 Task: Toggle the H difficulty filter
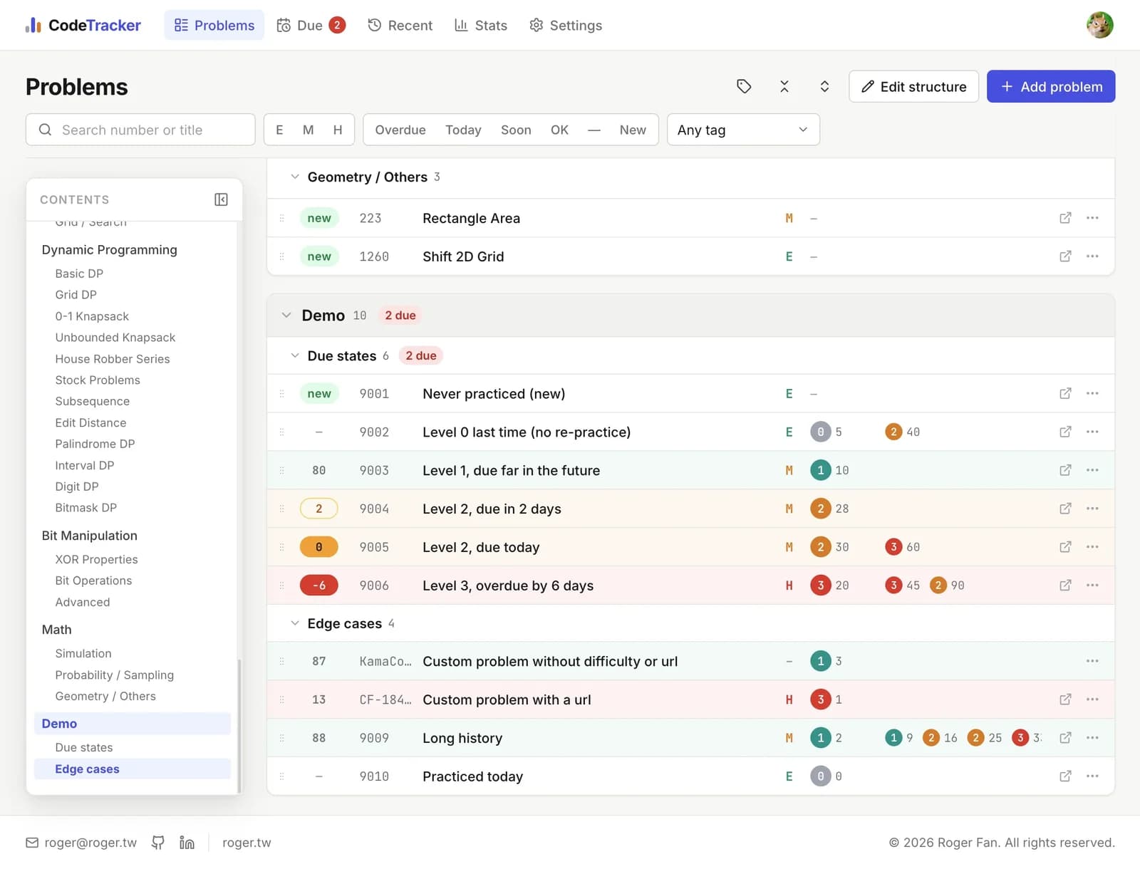click(338, 130)
